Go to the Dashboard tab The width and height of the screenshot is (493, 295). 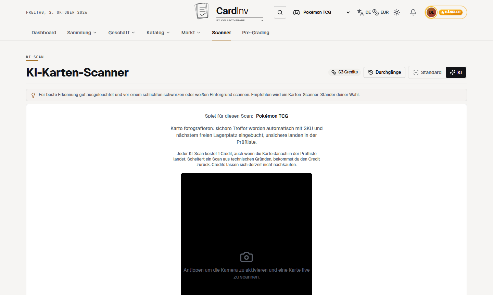[44, 33]
